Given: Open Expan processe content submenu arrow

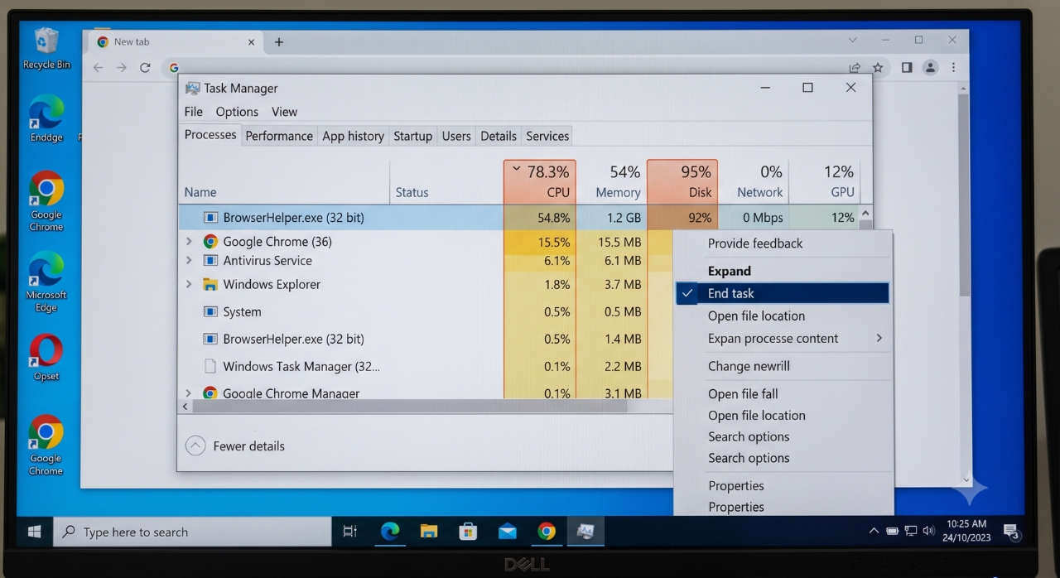Looking at the screenshot, I should 879,338.
